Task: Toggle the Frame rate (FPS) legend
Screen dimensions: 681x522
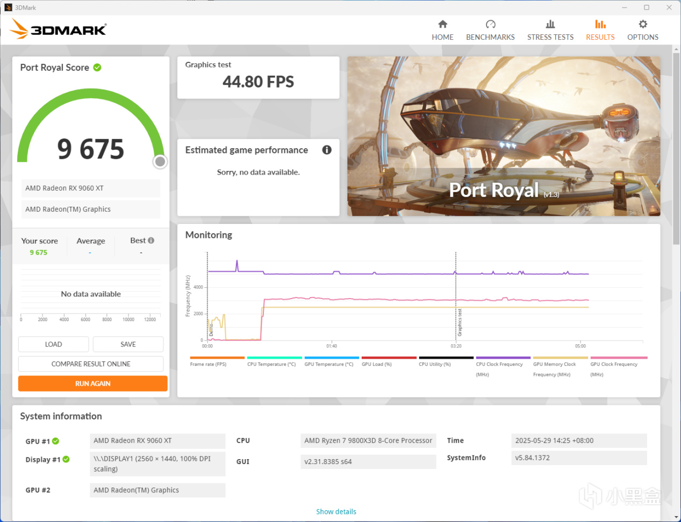Action: 217,362
